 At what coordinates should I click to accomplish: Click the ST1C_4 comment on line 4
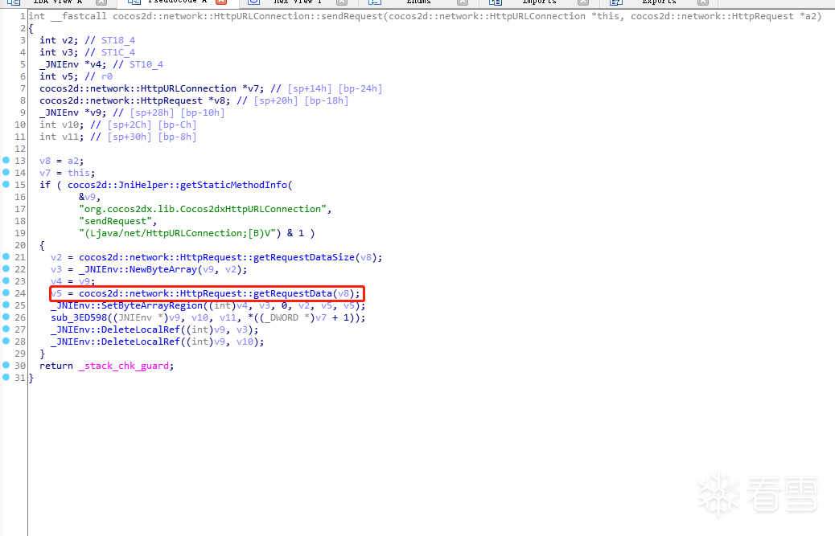[x=118, y=52]
